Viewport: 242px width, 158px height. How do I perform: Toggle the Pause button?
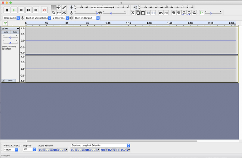[7, 10]
